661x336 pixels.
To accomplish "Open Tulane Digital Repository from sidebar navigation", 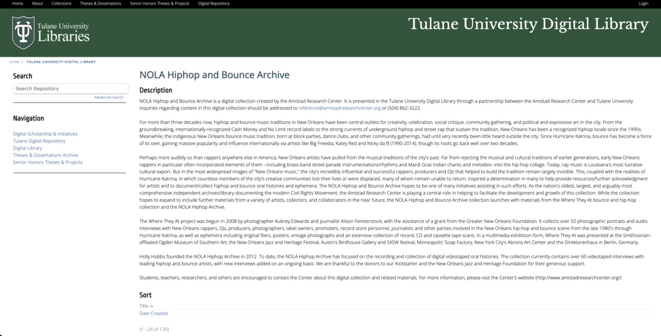I will pos(39,140).
